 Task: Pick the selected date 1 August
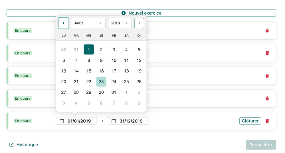(89, 50)
